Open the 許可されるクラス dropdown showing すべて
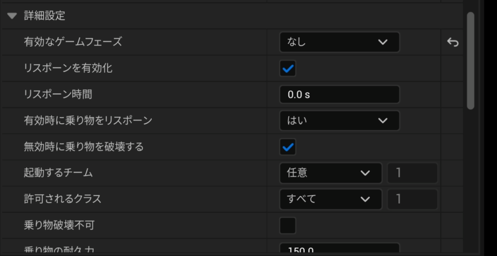 (331, 199)
